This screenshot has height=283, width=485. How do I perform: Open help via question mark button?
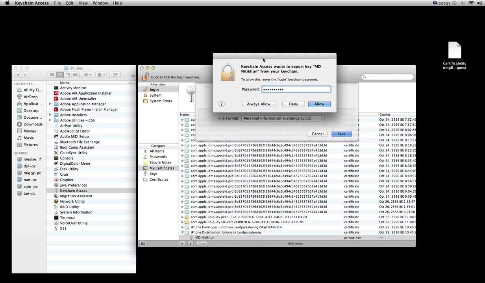(x=221, y=104)
